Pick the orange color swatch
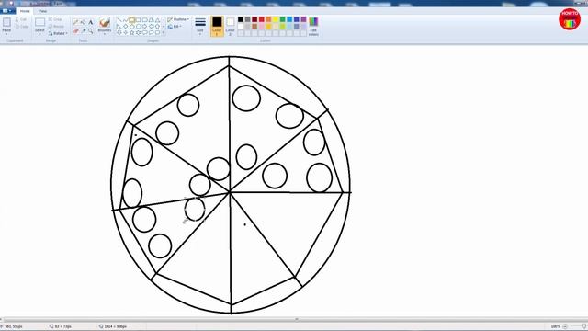This screenshot has height=331, width=588. 268,19
